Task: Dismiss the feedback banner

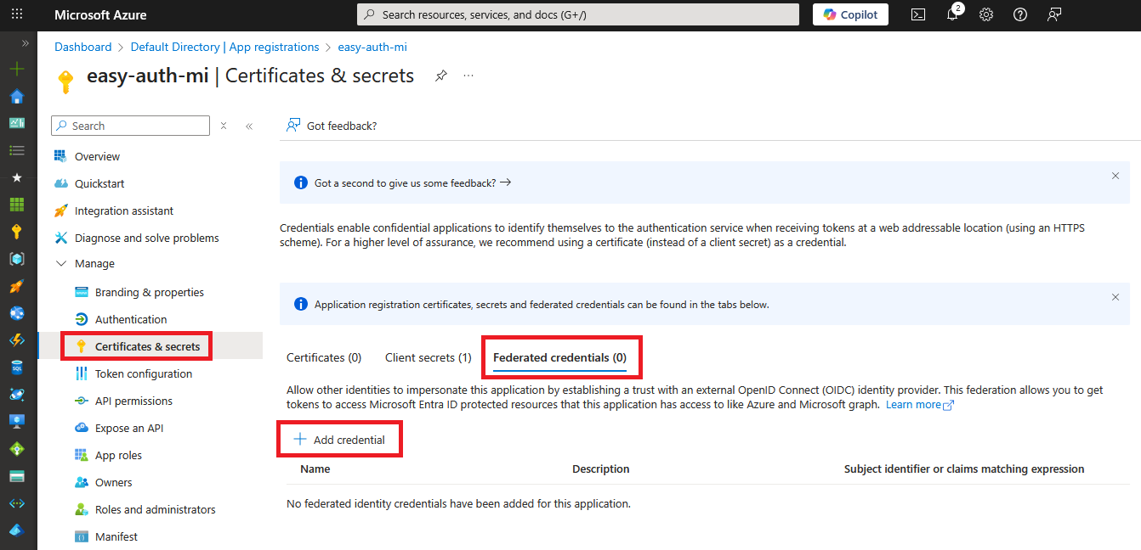Action: point(1115,176)
